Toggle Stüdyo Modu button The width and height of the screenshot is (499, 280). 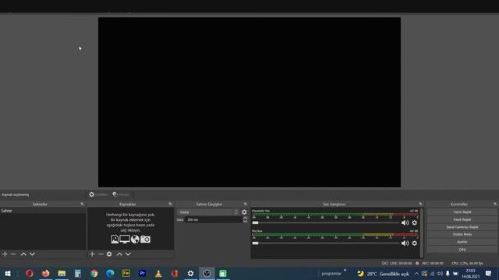tap(462, 234)
